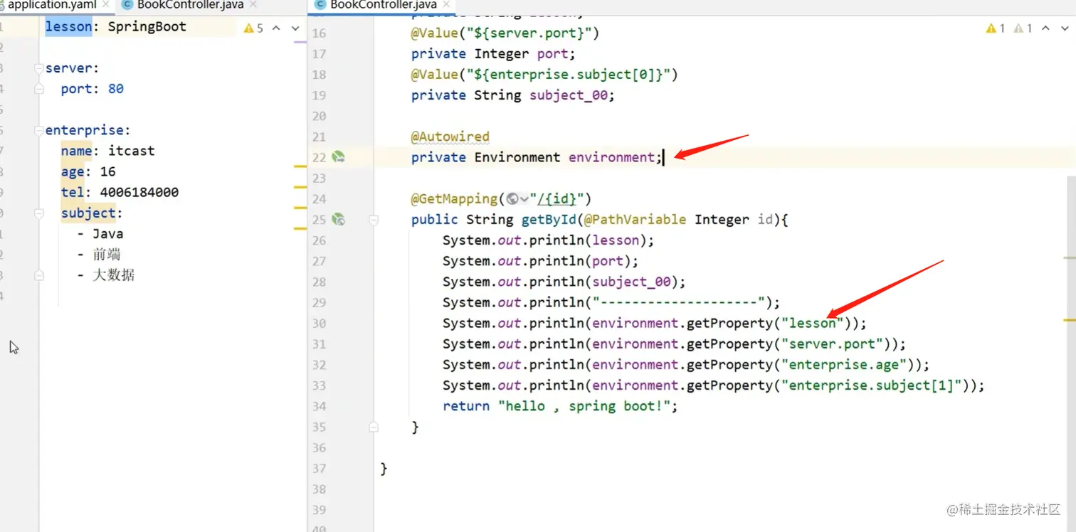This screenshot has width=1076, height=532.
Task: Click the SpringBoot value in application.yaml
Action: (x=147, y=27)
